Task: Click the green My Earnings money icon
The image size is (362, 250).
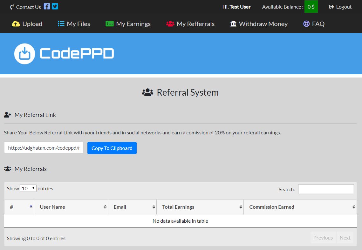Action: 110,24
